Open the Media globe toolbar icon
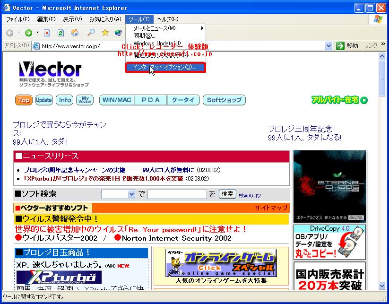This screenshot has width=389, height=304. coord(118,33)
